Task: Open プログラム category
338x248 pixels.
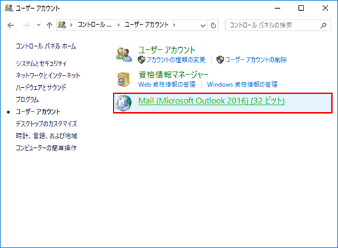Action: pyautogui.click(x=27, y=99)
